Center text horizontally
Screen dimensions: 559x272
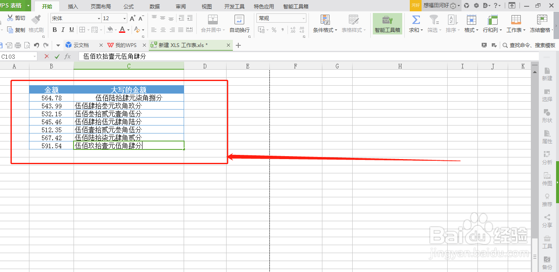[163, 30]
